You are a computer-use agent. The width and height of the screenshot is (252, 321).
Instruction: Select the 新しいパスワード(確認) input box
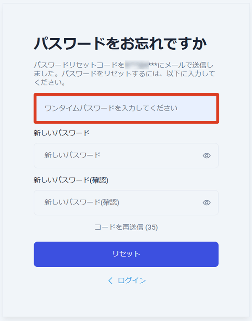tap(118, 203)
